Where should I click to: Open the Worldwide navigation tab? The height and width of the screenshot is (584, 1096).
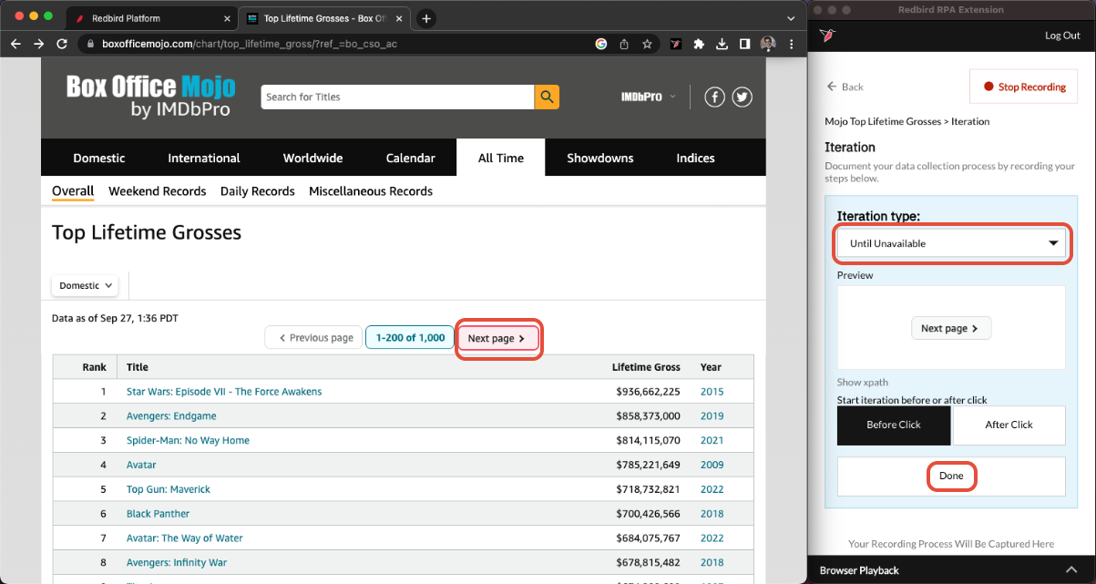click(x=312, y=158)
